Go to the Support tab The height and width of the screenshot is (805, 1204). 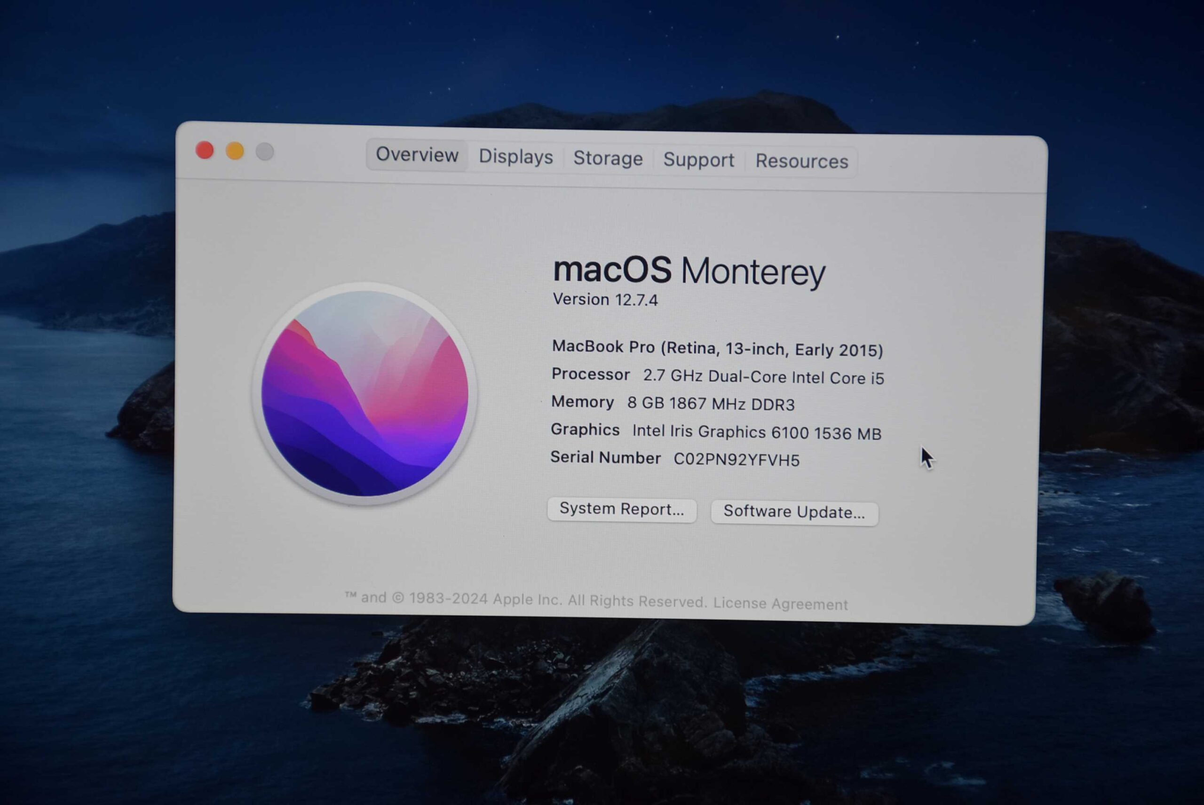coord(698,159)
